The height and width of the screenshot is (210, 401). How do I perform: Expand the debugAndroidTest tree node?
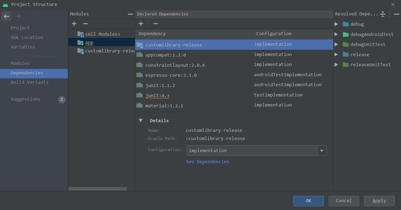pyautogui.click(x=336, y=34)
